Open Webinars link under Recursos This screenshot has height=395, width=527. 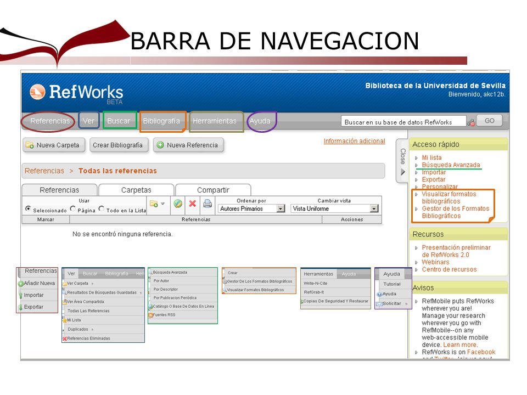click(x=435, y=262)
